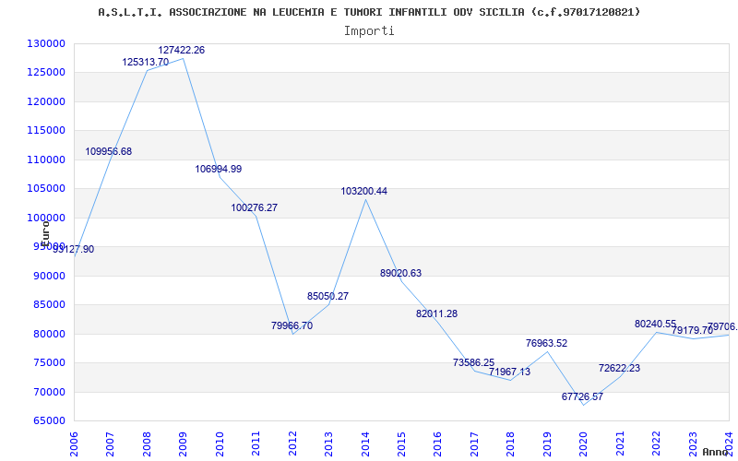
Task: Click the 65000 y-axis value
Action: pyautogui.click(x=50, y=421)
